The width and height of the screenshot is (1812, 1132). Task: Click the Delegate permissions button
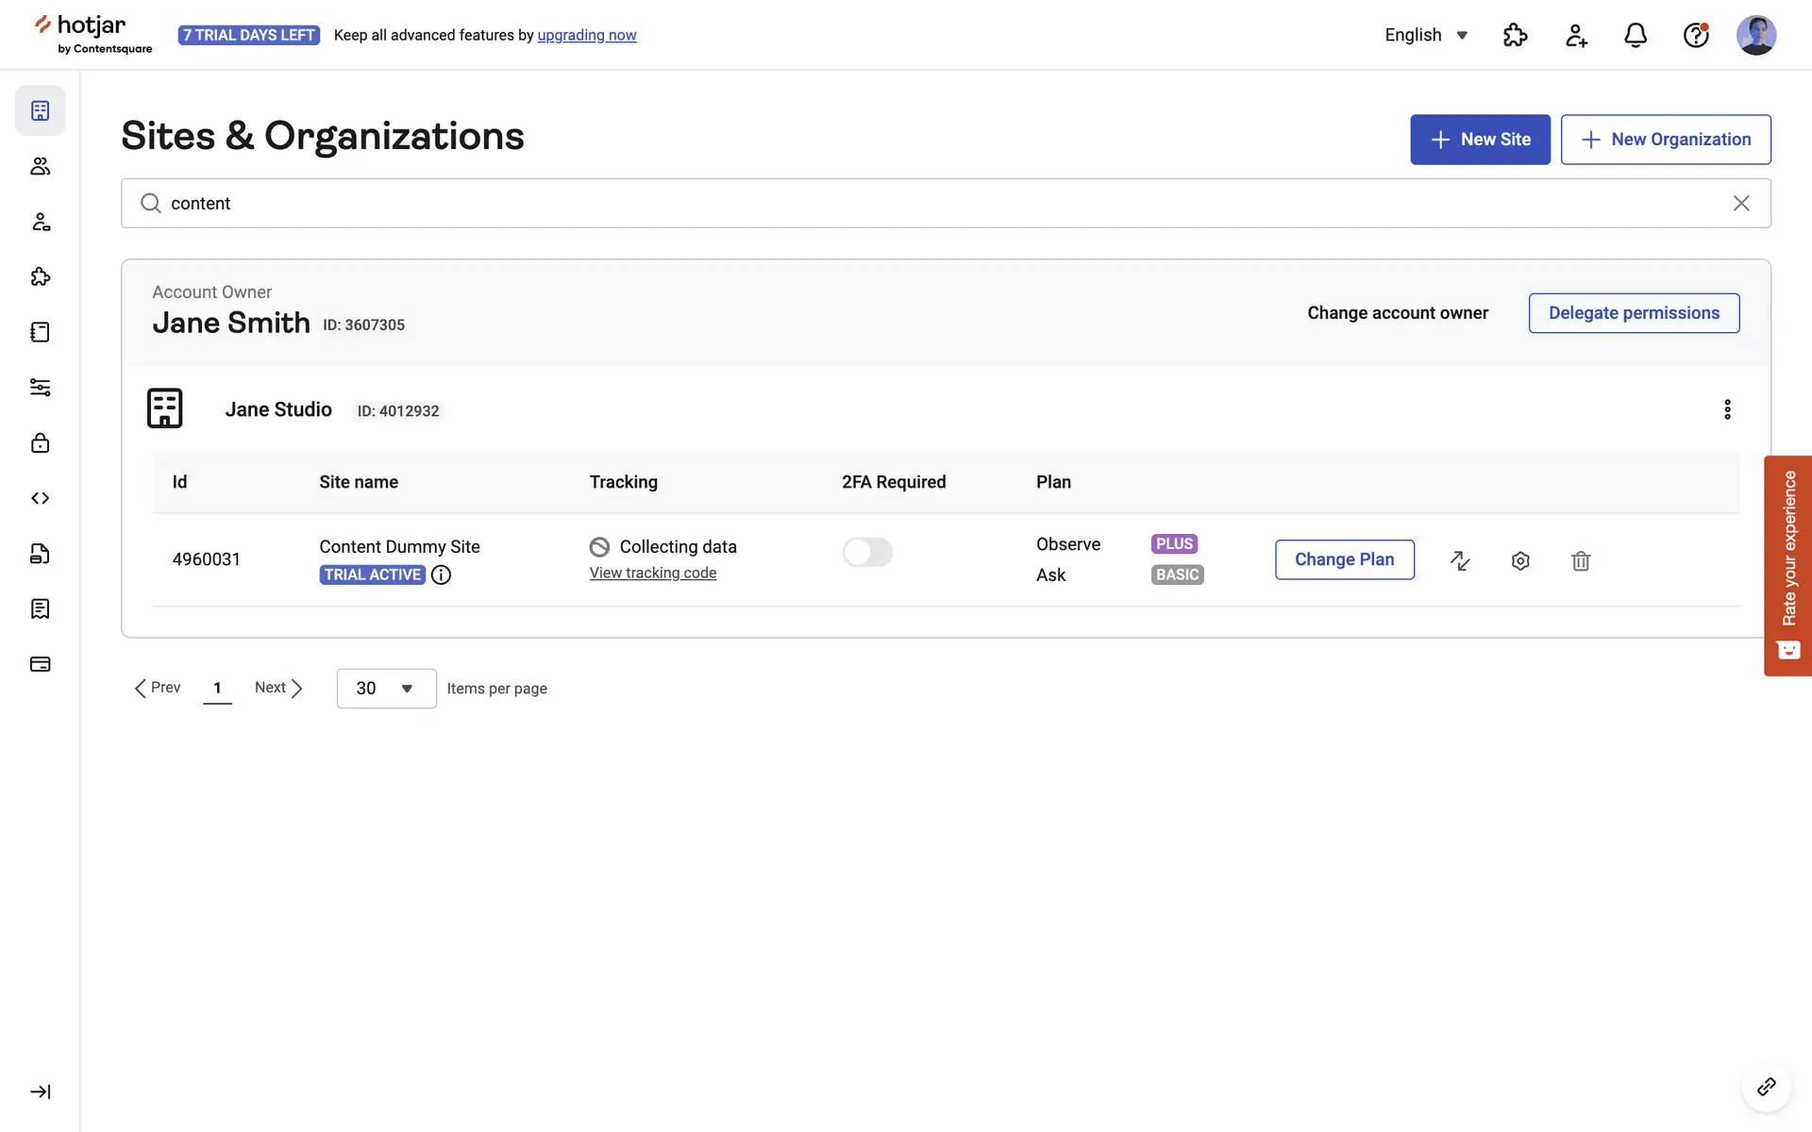[x=1634, y=313]
